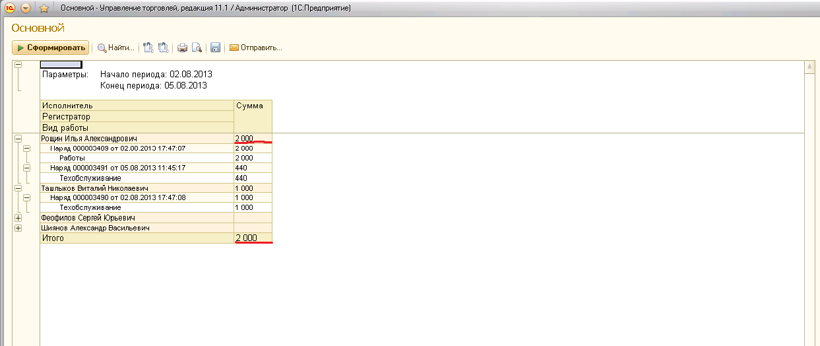Select the Вид работы header cell

tap(137, 127)
